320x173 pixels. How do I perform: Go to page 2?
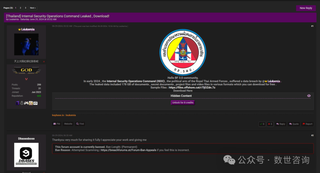pos(20,8)
